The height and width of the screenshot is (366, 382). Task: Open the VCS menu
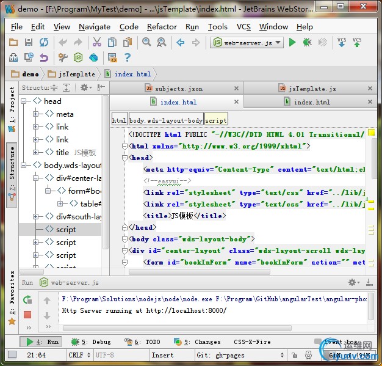[243, 27]
